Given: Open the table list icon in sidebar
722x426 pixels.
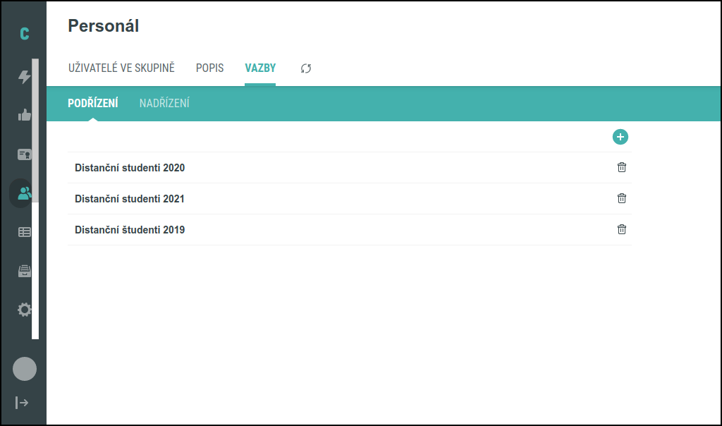Looking at the screenshot, I should coord(24,231).
